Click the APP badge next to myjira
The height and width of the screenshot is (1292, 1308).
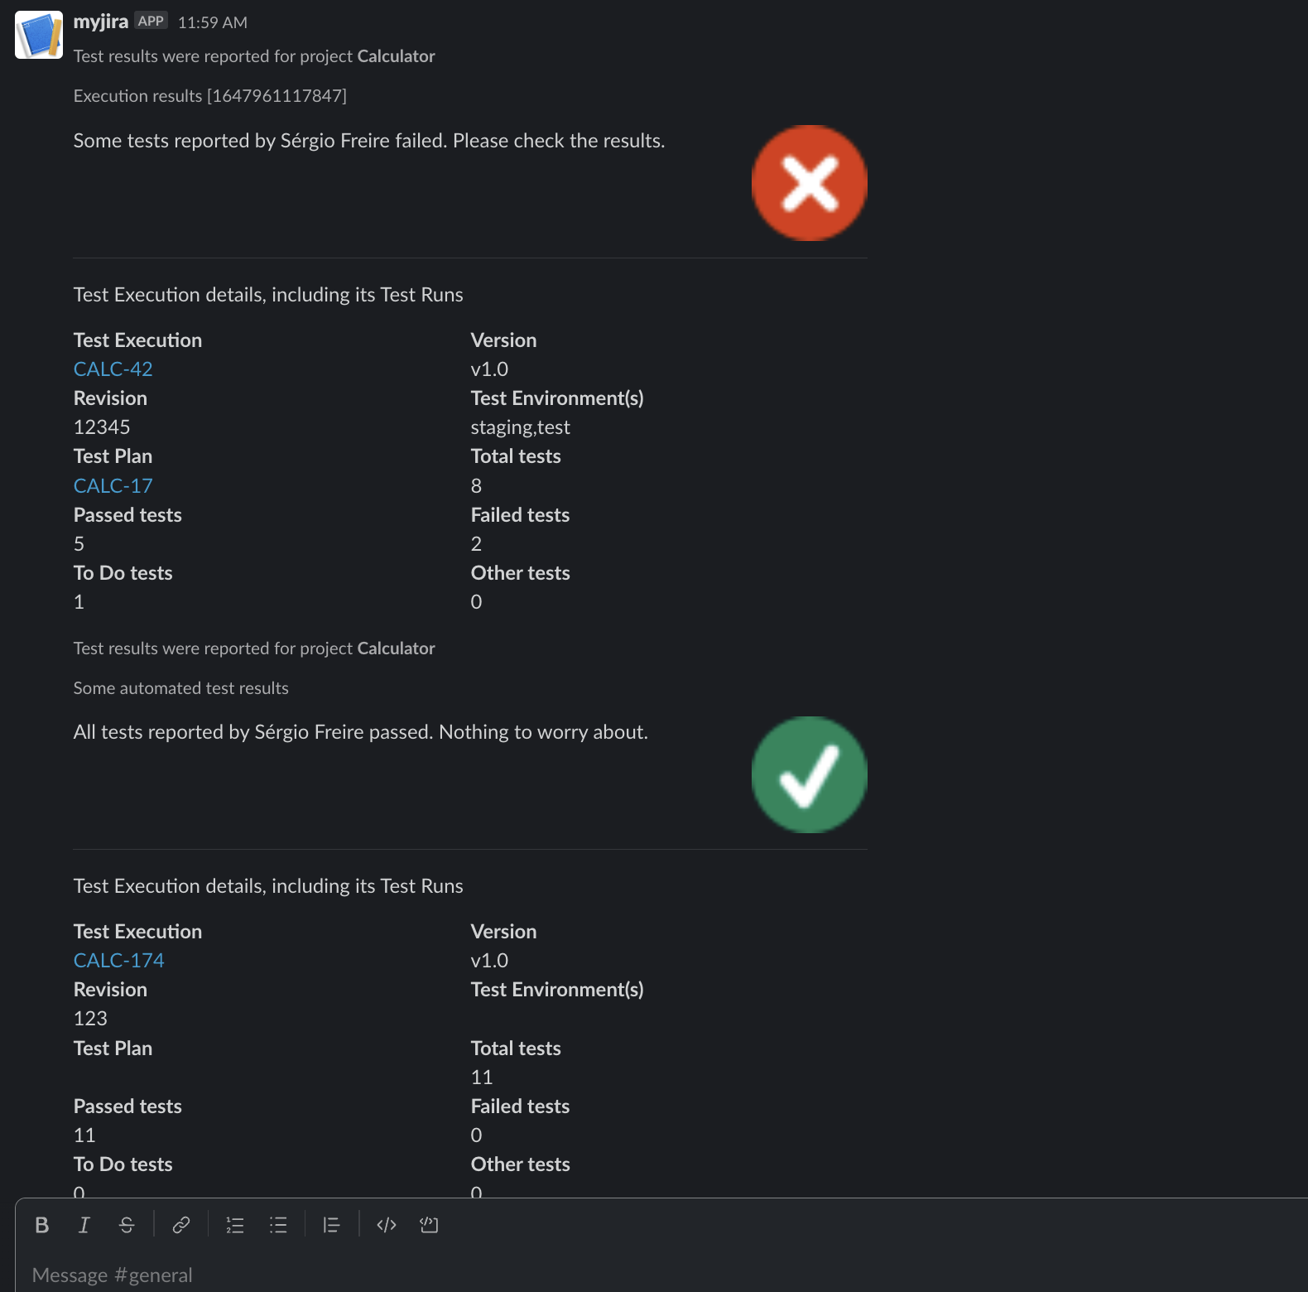click(151, 21)
